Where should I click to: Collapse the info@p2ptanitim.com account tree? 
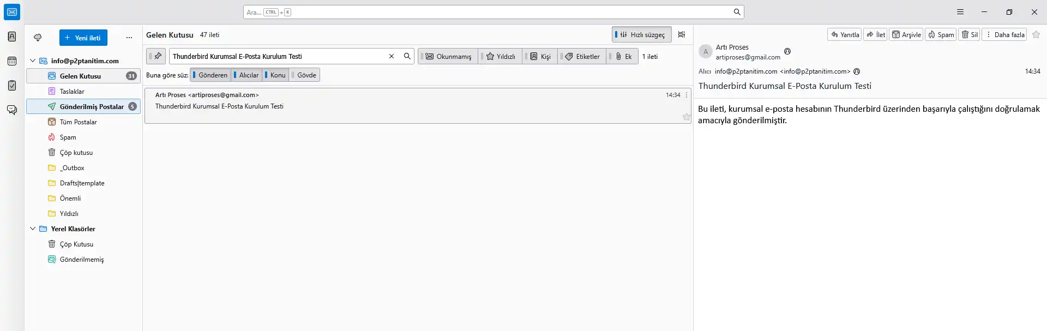[33, 61]
